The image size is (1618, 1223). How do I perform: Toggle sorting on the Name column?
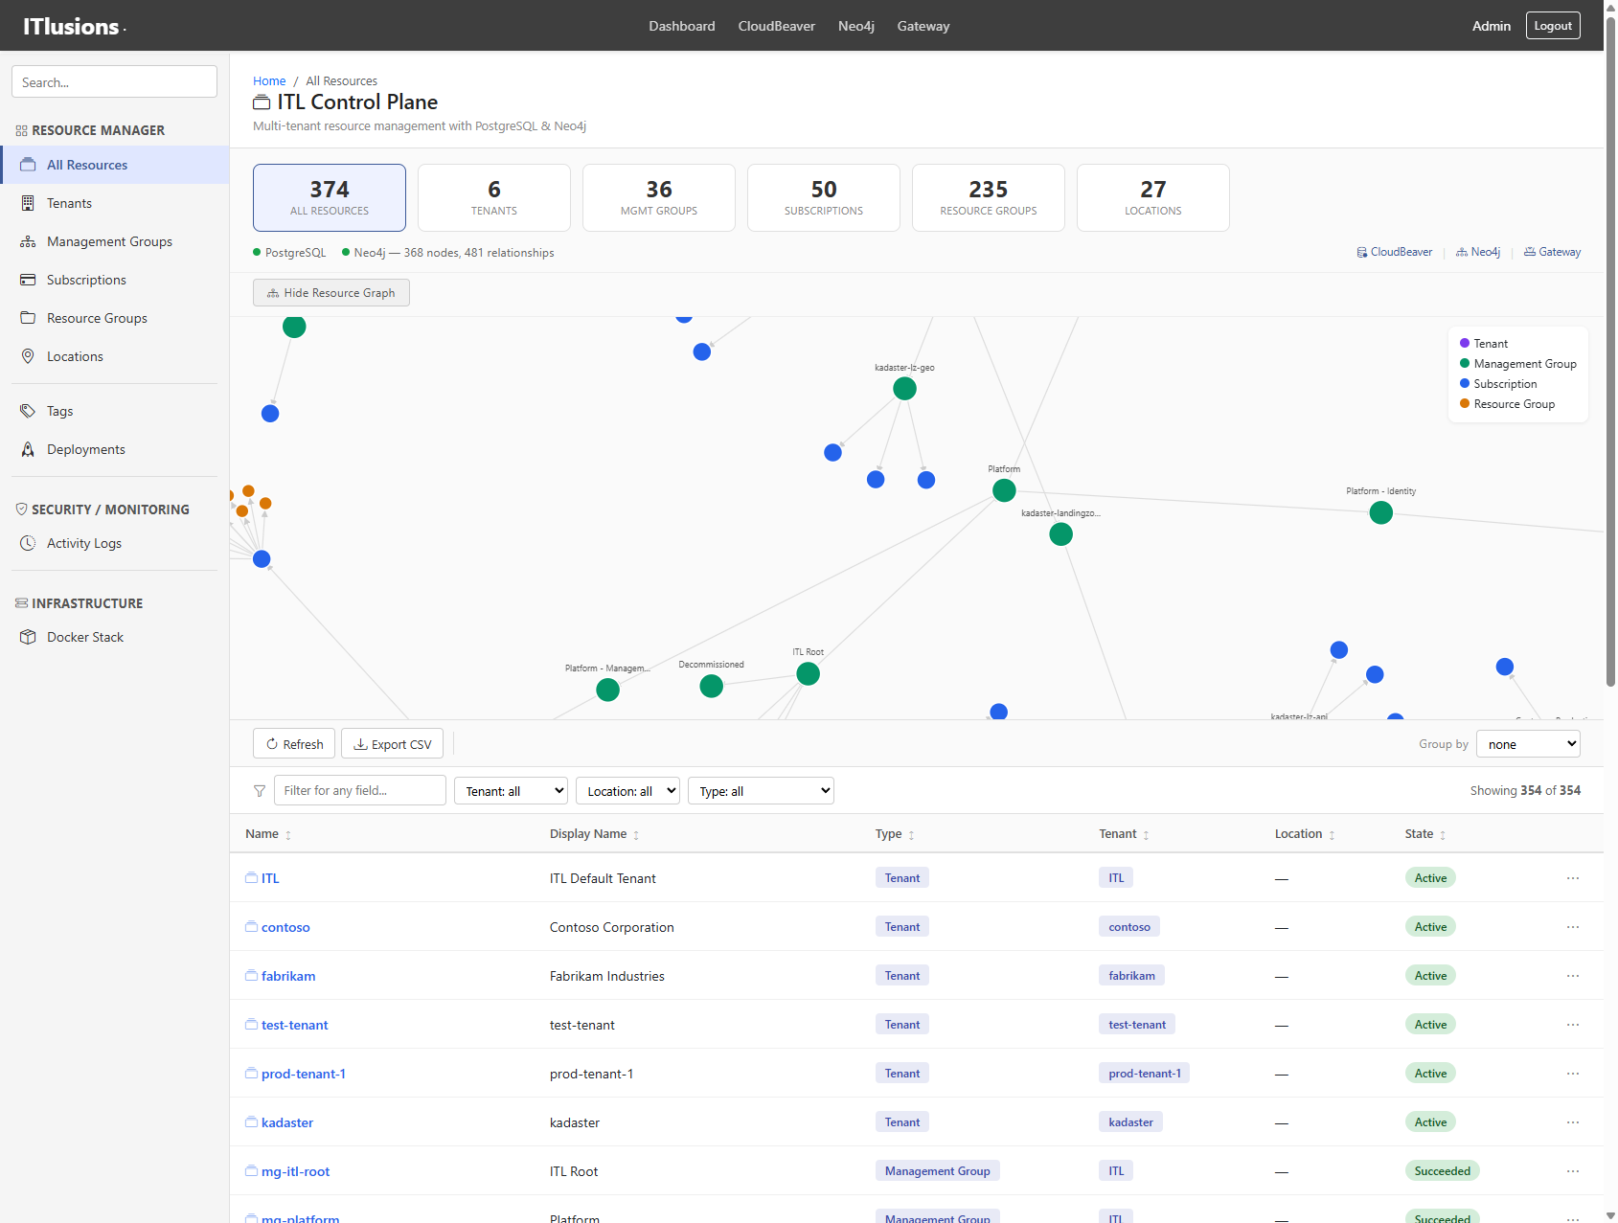coord(288,834)
